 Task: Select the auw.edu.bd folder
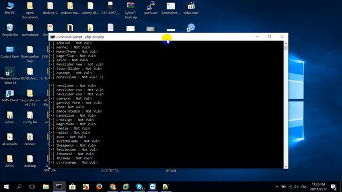click(30, 30)
